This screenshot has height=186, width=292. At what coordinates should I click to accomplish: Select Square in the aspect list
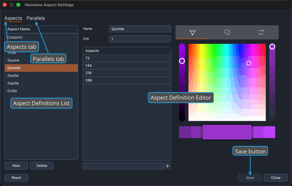pos(41,60)
